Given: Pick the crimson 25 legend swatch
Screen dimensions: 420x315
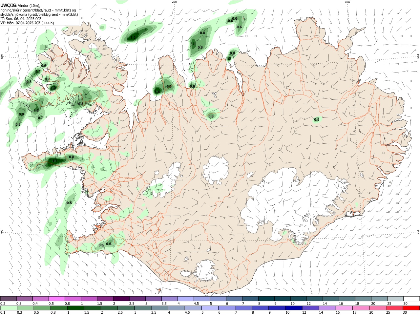Looking at the screenshot, I should pyautogui.click(x=394, y=308).
